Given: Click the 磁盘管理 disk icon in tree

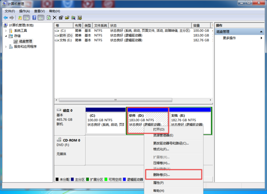Looking at the screenshot, I should [x=16, y=41].
